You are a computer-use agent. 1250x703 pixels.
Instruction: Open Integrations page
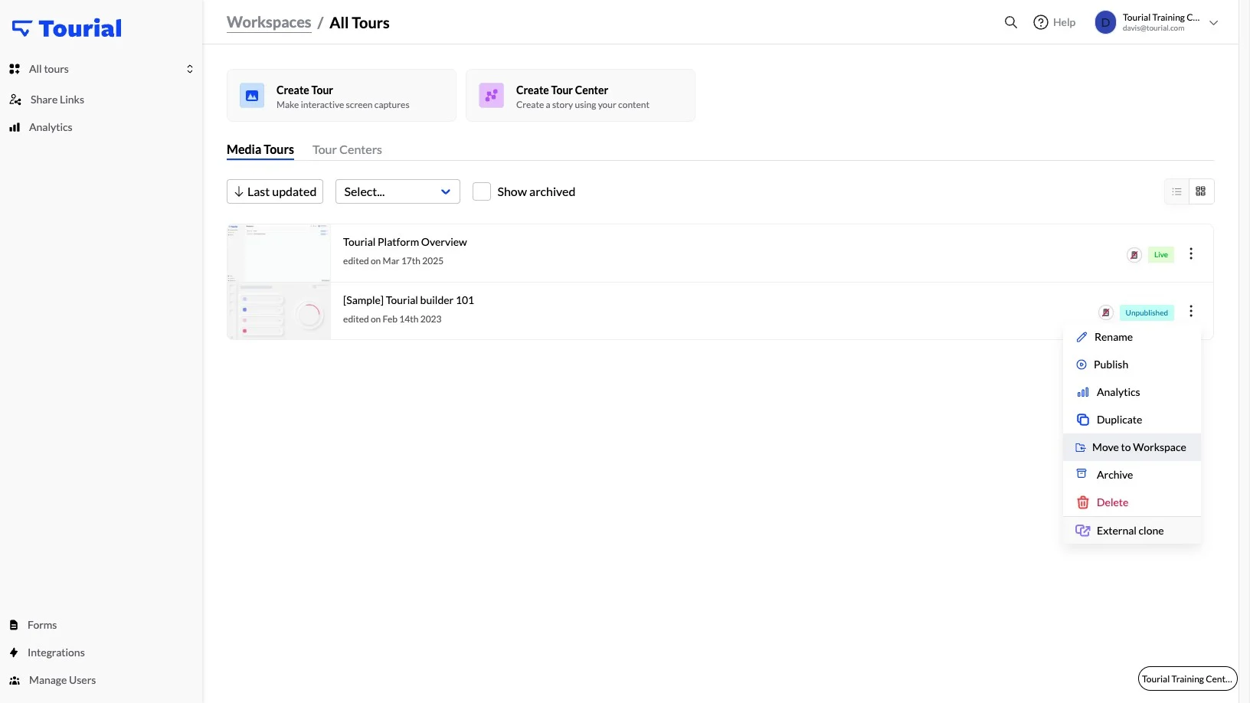click(56, 652)
